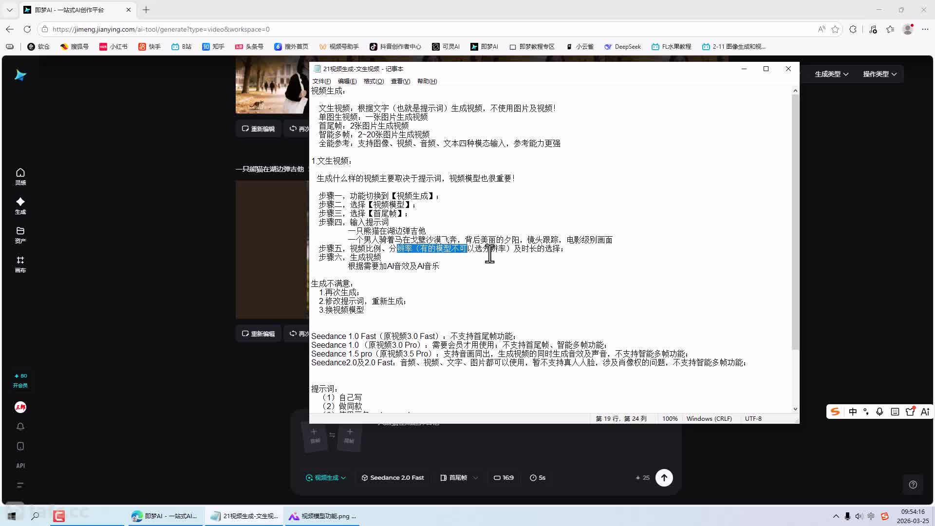Viewport: 935px width, 526px height.
Task: Open Notepad's 查看(V) menu
Action: pyautogui.click(x=400, y=81)
